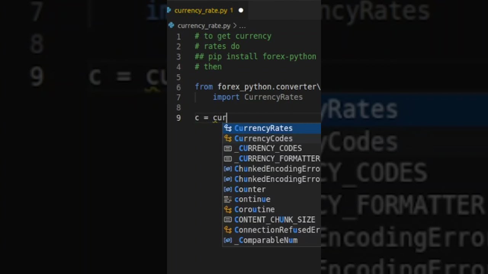Viewport: 488px width, 274px height.
Task: Select the CurrencyRates suggestion
Action: pyautogui.click(x=272, y=128)
